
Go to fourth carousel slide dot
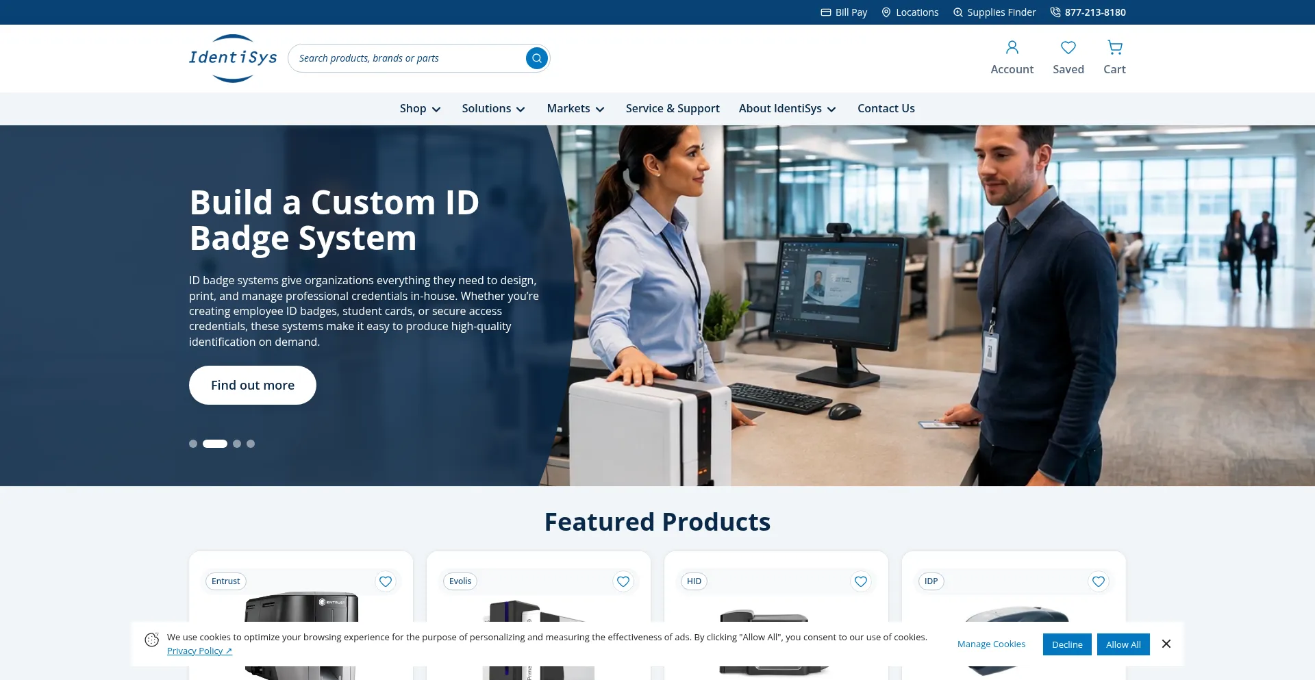pyautogui.click(x=251, y=444)
